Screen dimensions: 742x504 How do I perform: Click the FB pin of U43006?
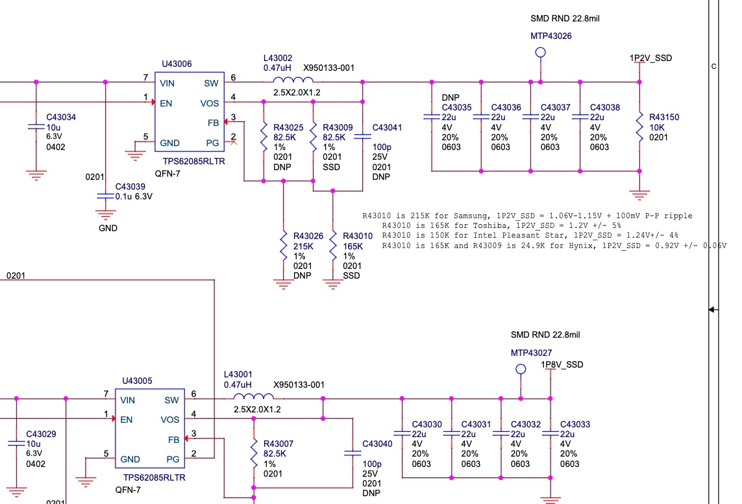[213, 123]
